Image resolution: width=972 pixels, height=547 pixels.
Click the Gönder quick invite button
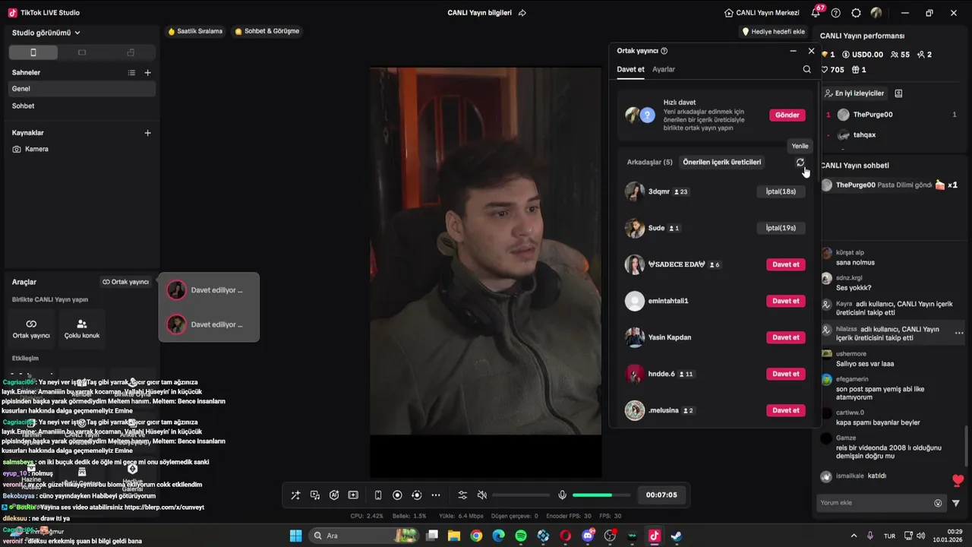pyautogui.click(x=787, y=115)
